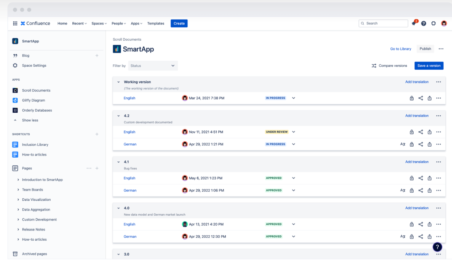
Task: Open the Spaces menu in the top bar
Action: [x=99, y=23]
